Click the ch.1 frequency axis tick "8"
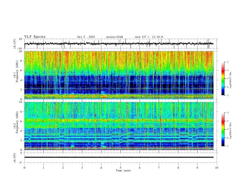This screenshot has width=244, height=188. (22, 61)
